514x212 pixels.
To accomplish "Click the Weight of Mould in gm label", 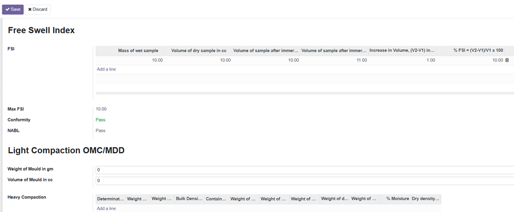I will click(31, 169).
